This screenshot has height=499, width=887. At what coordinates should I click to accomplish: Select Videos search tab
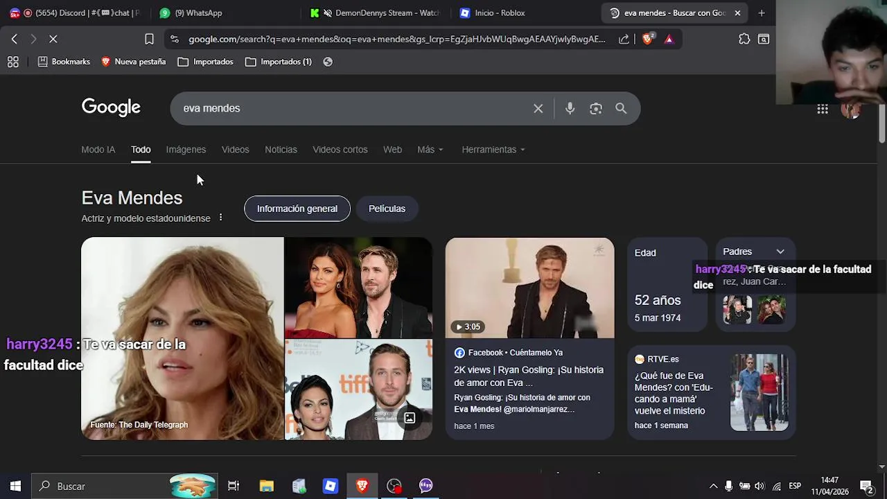click(x=235, y=150)
